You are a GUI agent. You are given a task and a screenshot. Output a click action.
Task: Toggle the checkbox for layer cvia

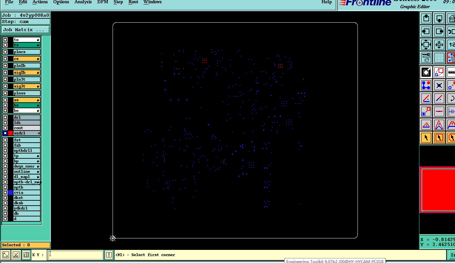pyautogui.click(x=5, y=192)
